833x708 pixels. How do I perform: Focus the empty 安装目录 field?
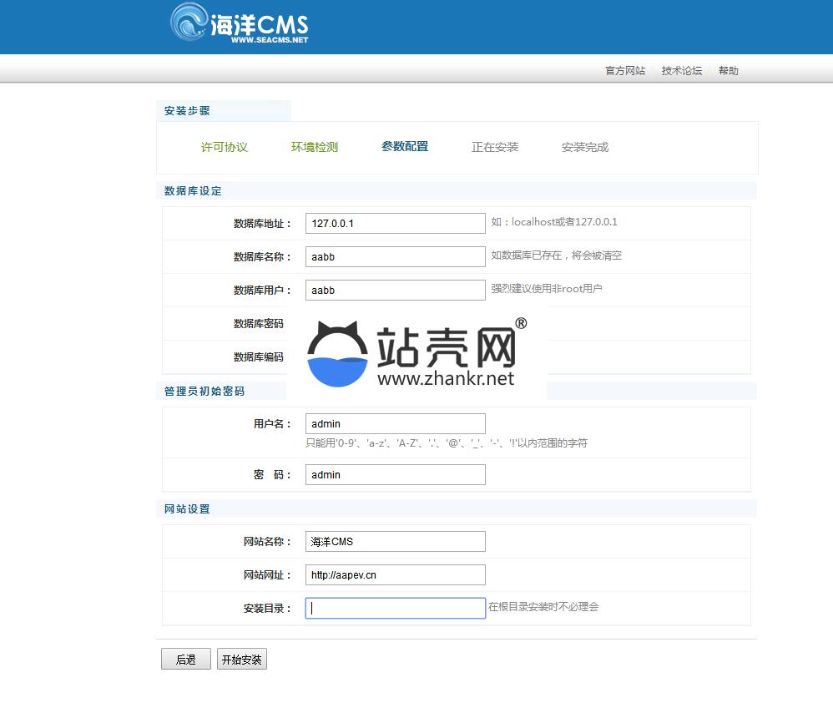tap(396, 608)
